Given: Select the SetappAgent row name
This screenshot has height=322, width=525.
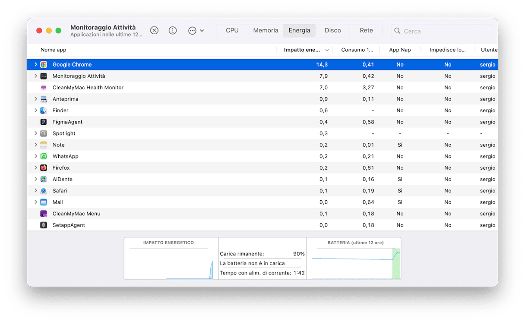Looking at the screenshot, I should (x=69, y=225).
